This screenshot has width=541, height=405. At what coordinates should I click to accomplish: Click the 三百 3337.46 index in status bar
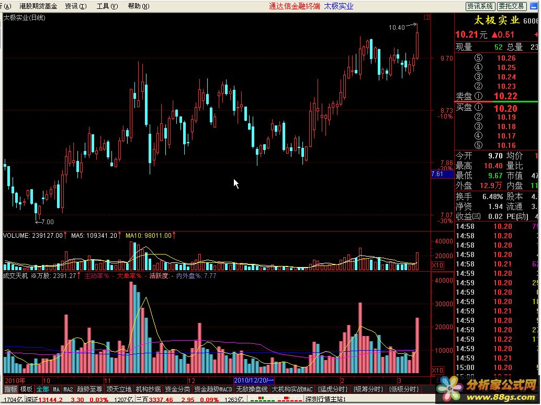coord(155,400)
